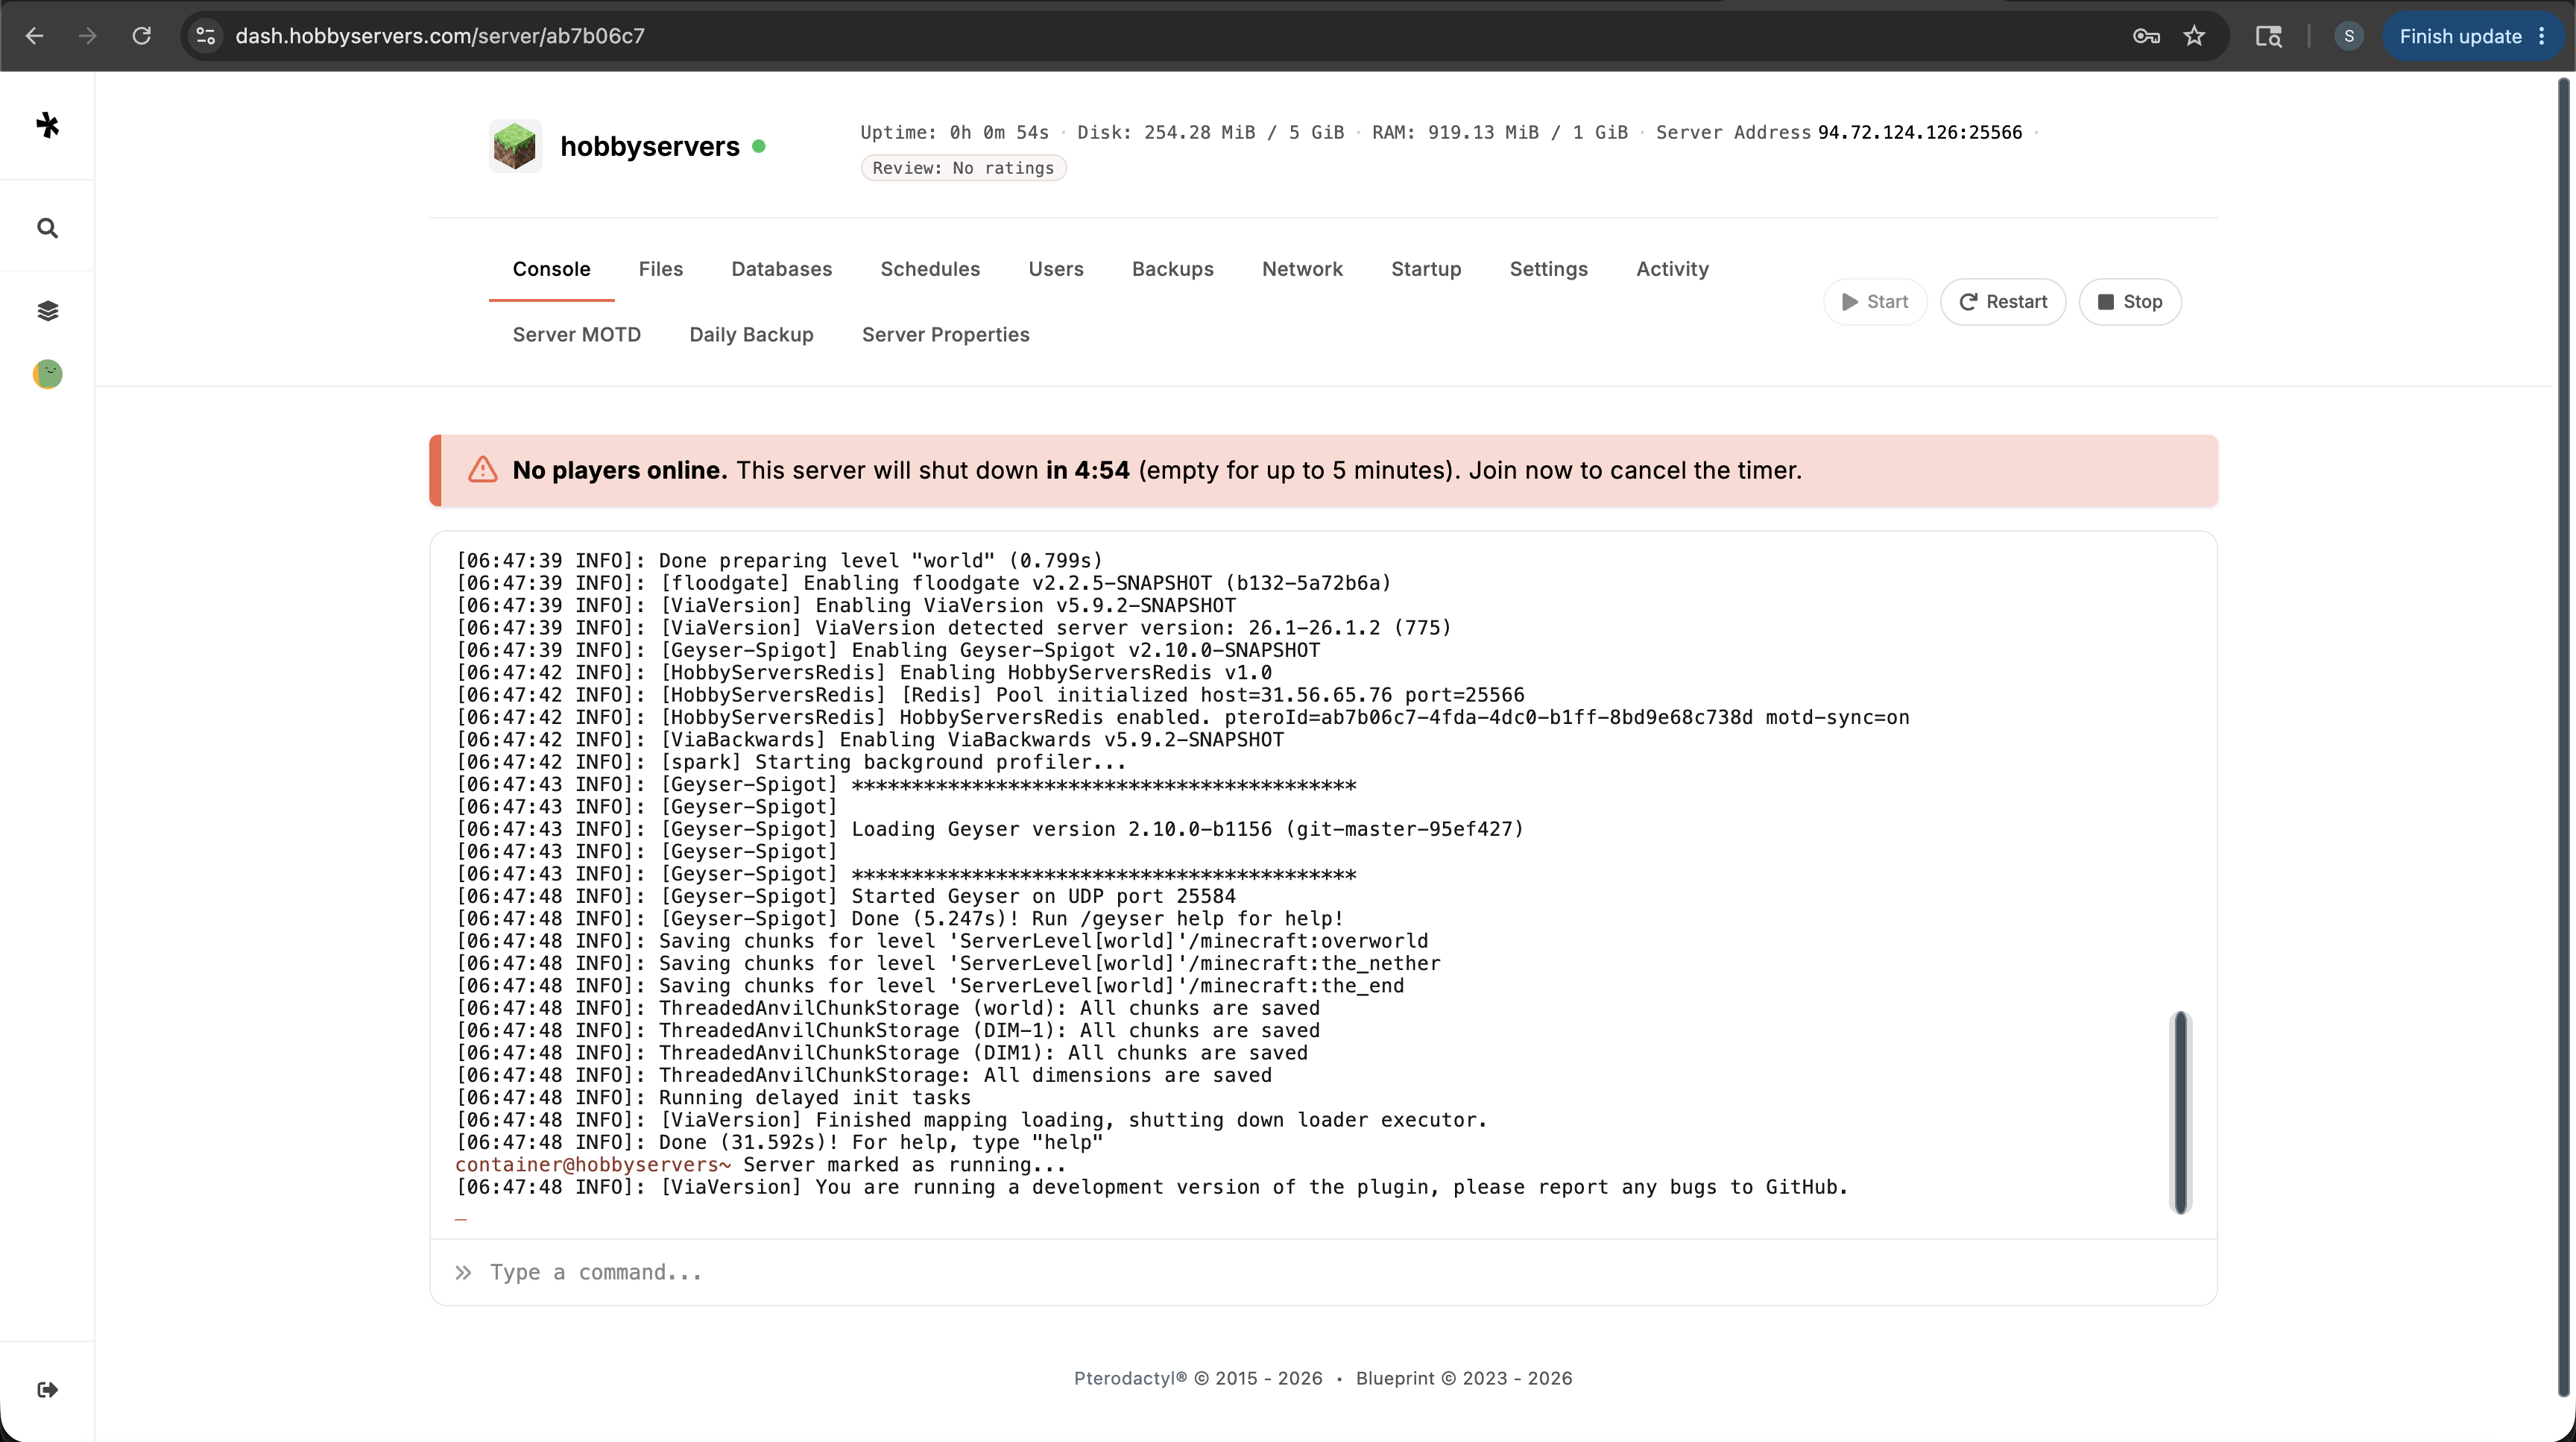Open the Daily Backup tab
The width and height of the screenshot is (2576, 1442).
point(752,335)
